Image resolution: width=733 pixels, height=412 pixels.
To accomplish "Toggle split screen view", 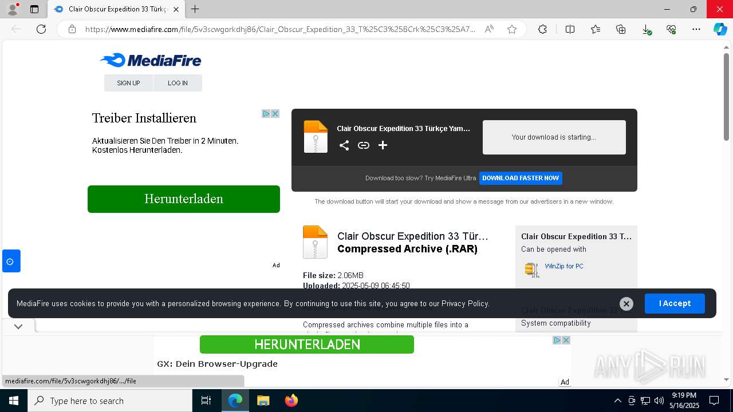I will [x=570, y=29].
